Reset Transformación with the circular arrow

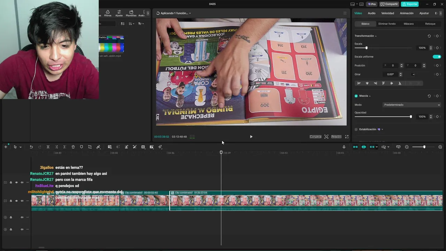pyautogui.click(x=429, y=36)
